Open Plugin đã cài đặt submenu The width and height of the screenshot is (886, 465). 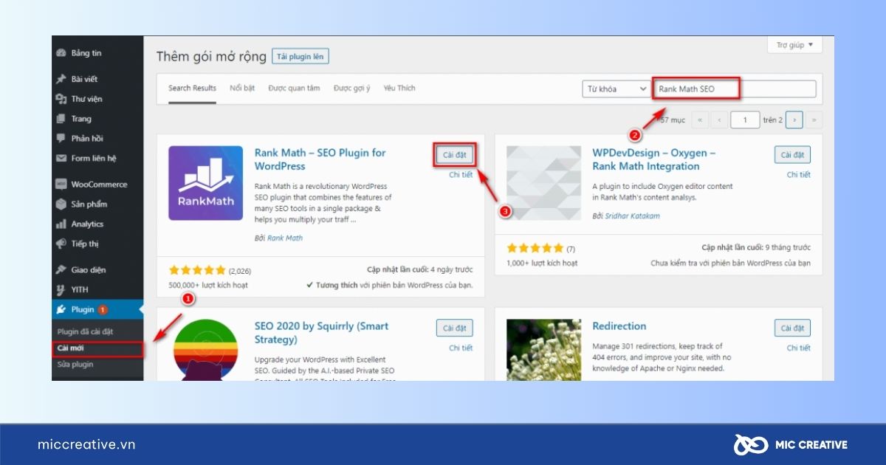(x=85, y=332)
